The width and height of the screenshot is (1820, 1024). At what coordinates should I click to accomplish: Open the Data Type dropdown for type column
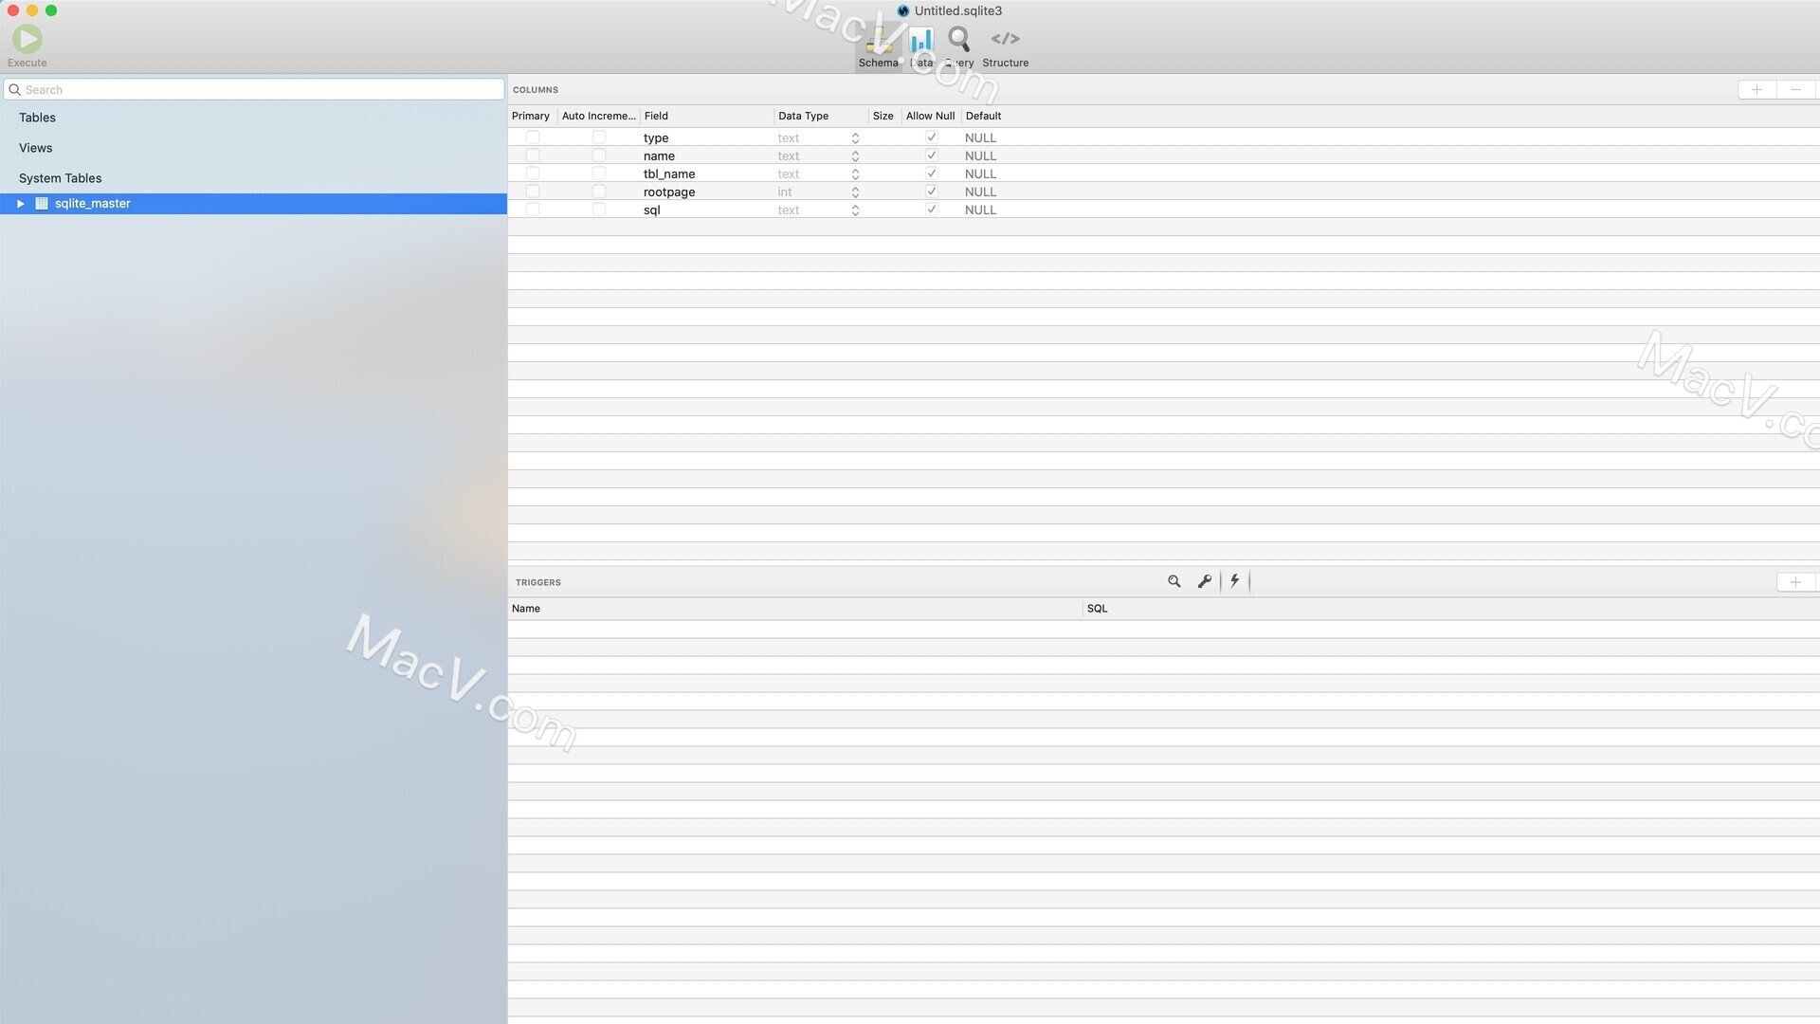click(854, 137)
